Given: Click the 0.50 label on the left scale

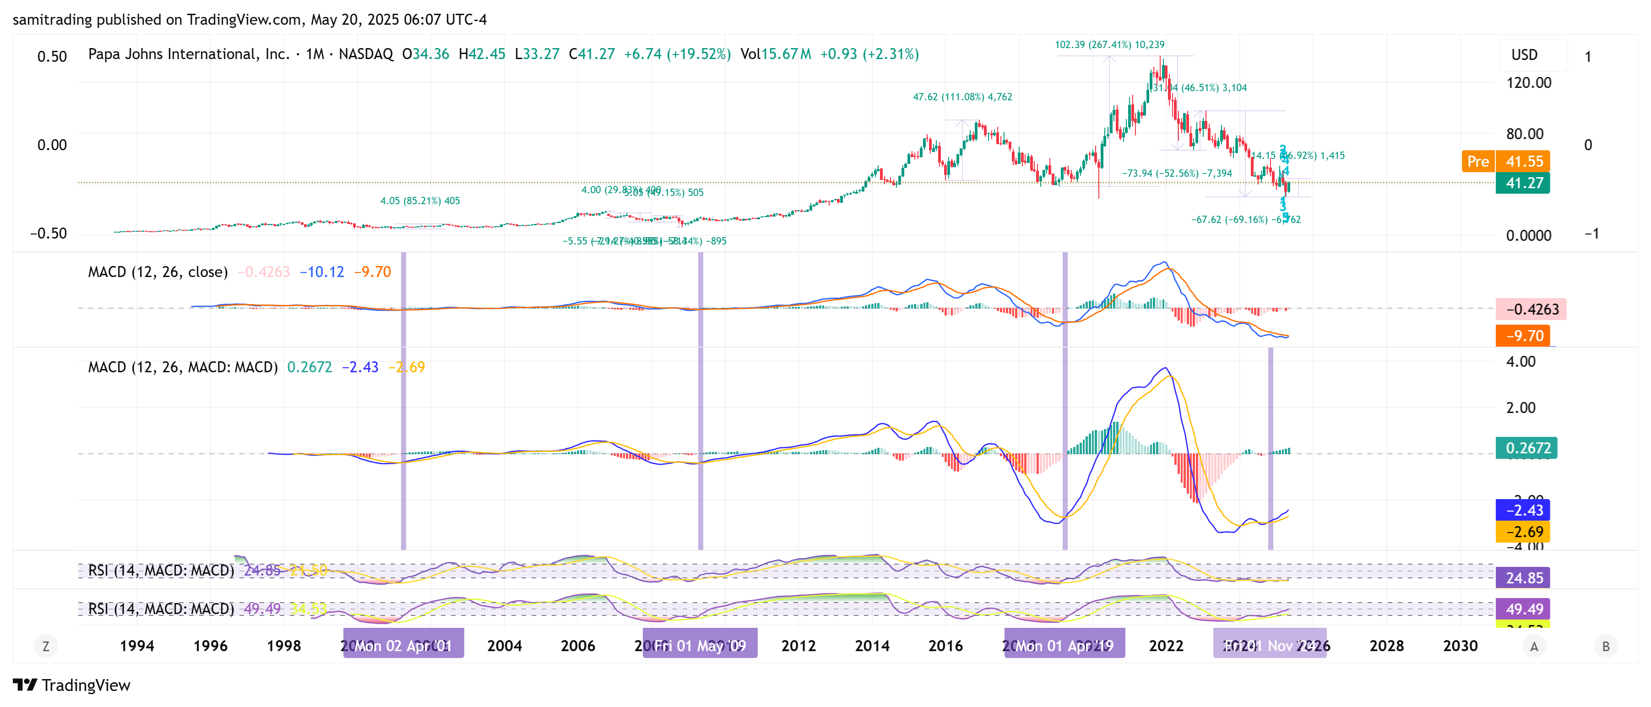Looking at the screenshot, I should point(52,56).
